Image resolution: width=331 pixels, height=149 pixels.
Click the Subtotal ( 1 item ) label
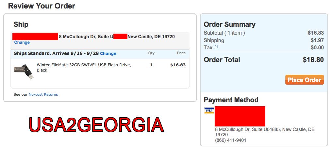(224, 33)
